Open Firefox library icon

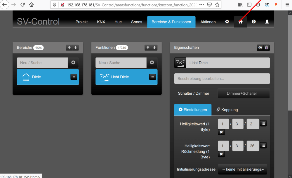tap(240, 5)
